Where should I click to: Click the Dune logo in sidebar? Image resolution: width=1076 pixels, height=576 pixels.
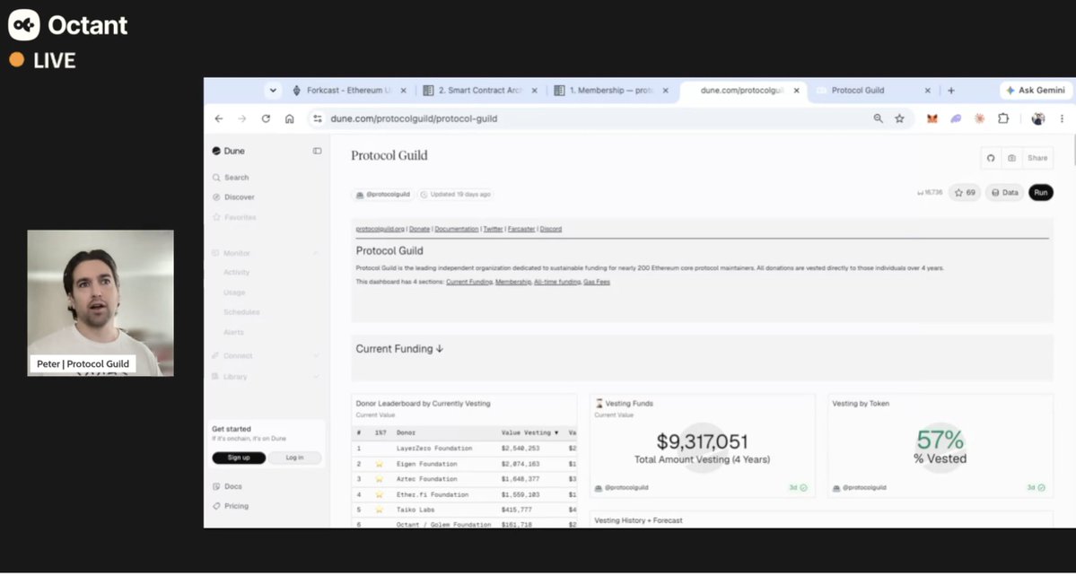229,151
